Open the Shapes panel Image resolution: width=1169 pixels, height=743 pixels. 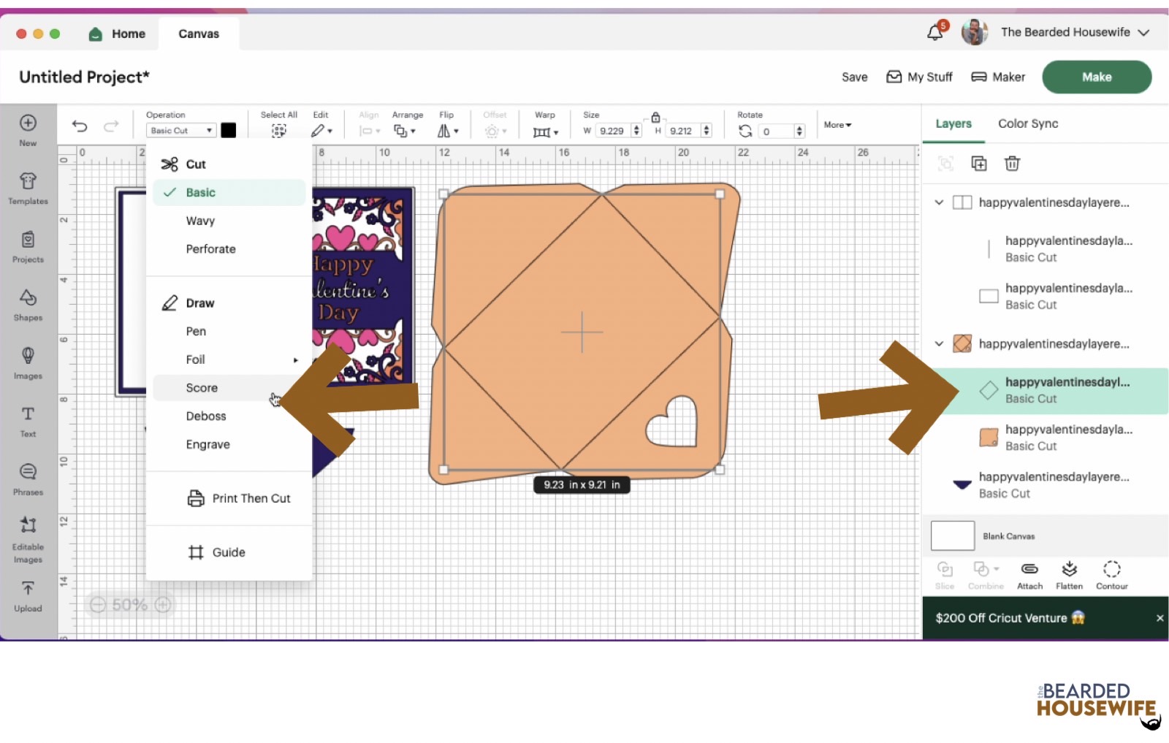(x=28, y=304)
